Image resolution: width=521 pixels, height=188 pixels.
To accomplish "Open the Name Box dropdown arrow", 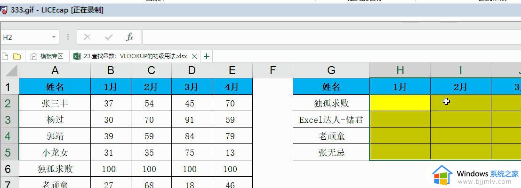I will (54, 37).
